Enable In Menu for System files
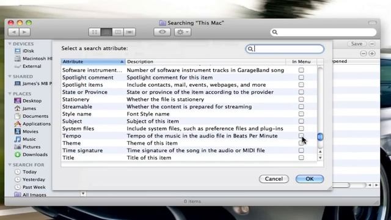Image resolution: width=391 pixels, height=220 pixels. pyautogui.click(x=301, y=128)
